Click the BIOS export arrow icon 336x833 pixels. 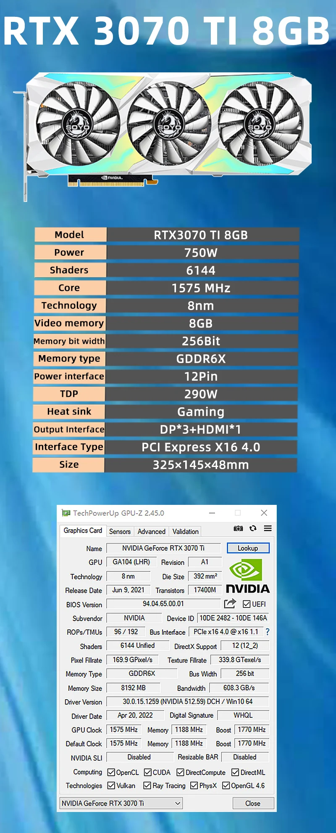[230, 604]
